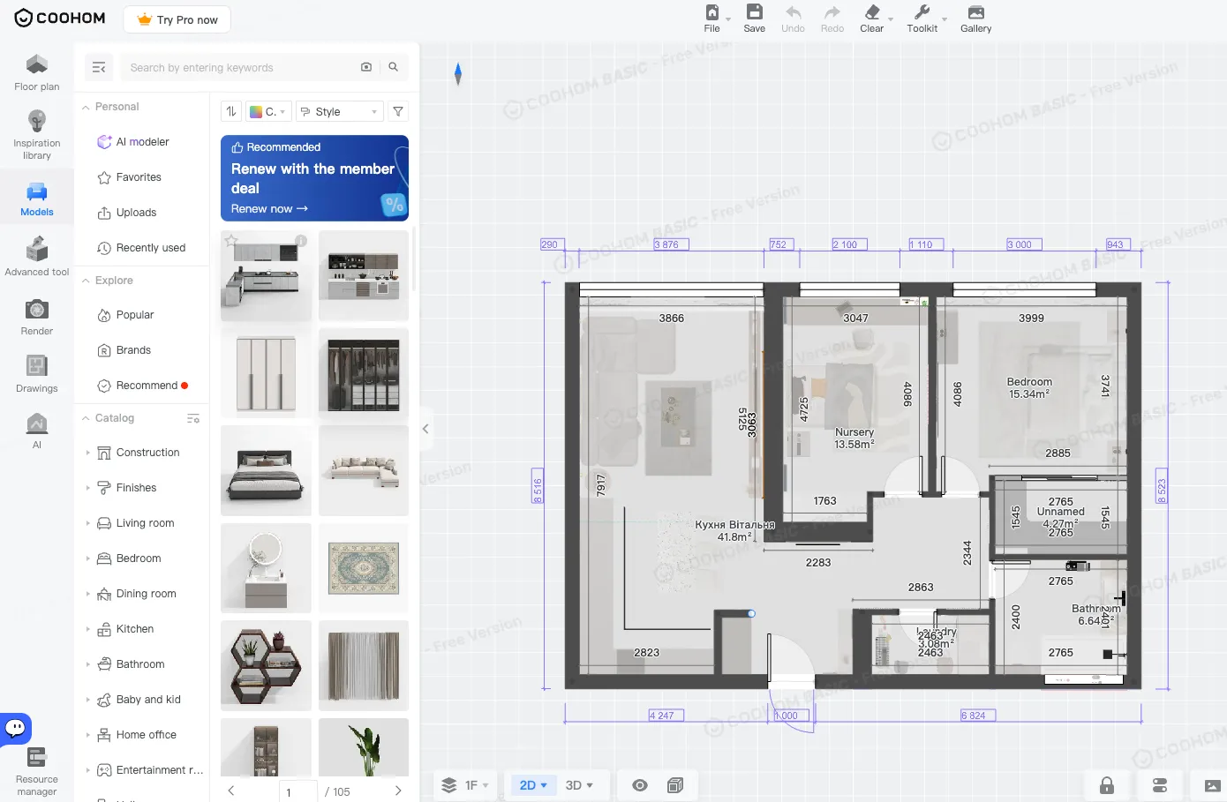Screen dimensions: 1227x802
Task: Click the Clear eraser tool
Action: pyautogui.click(x=872, y=12)
